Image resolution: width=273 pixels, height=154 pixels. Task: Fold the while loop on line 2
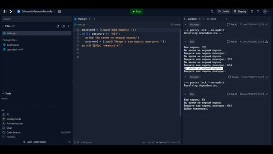point(80,34)
